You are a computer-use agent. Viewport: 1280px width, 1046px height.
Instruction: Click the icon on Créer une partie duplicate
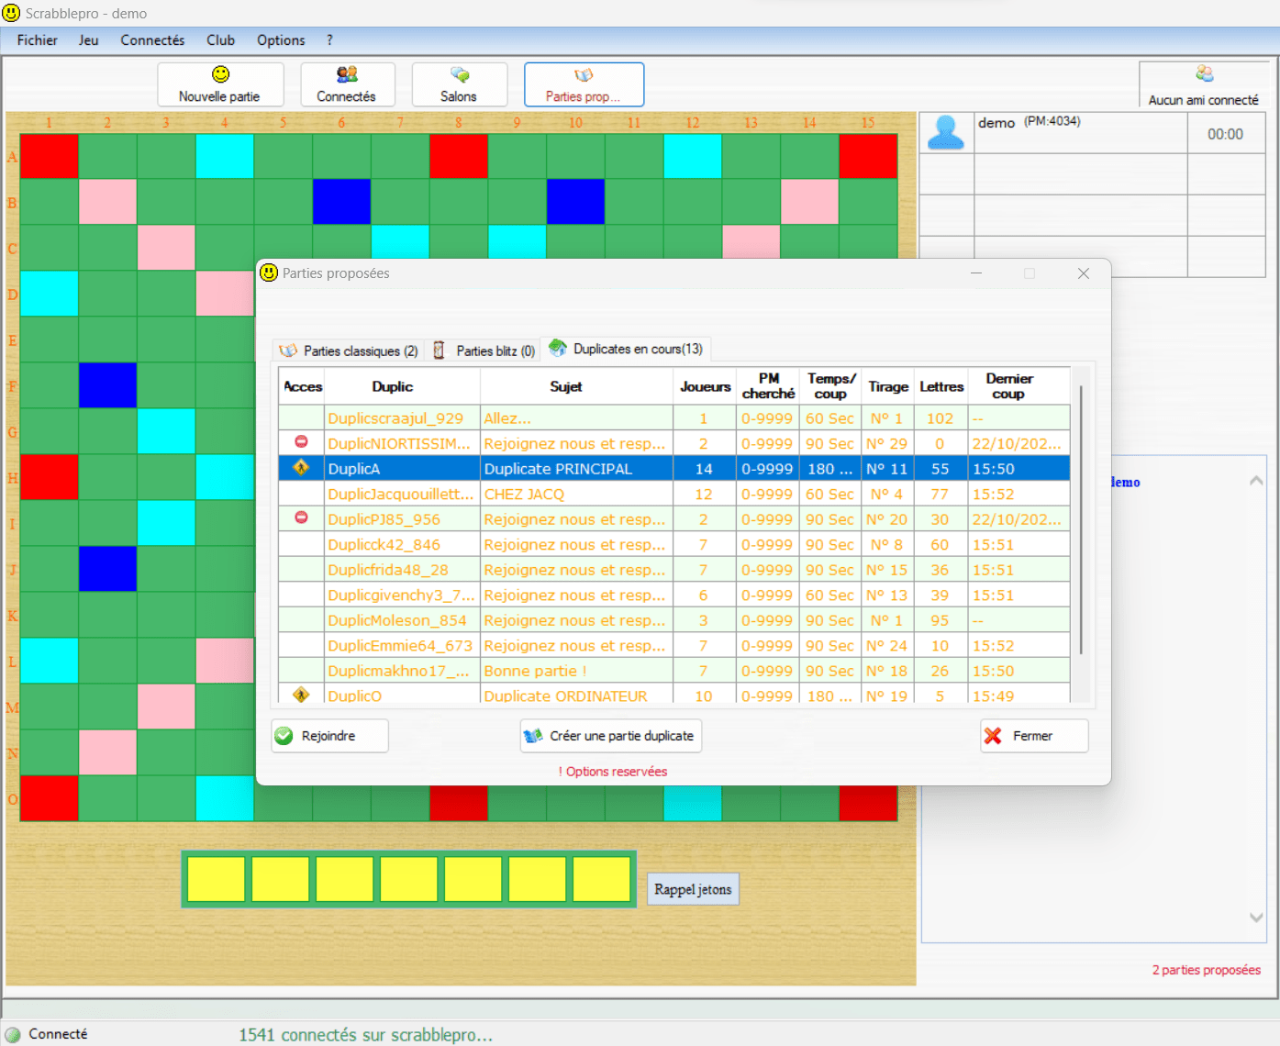point(533,736)
